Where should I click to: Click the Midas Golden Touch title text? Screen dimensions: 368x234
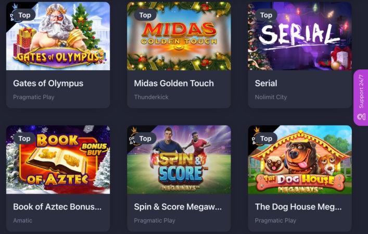(174, 84)
